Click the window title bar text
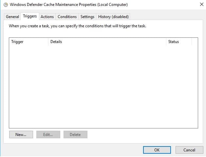Image resolution: width=206 pixels, height=157 pixels. [69, 5]
